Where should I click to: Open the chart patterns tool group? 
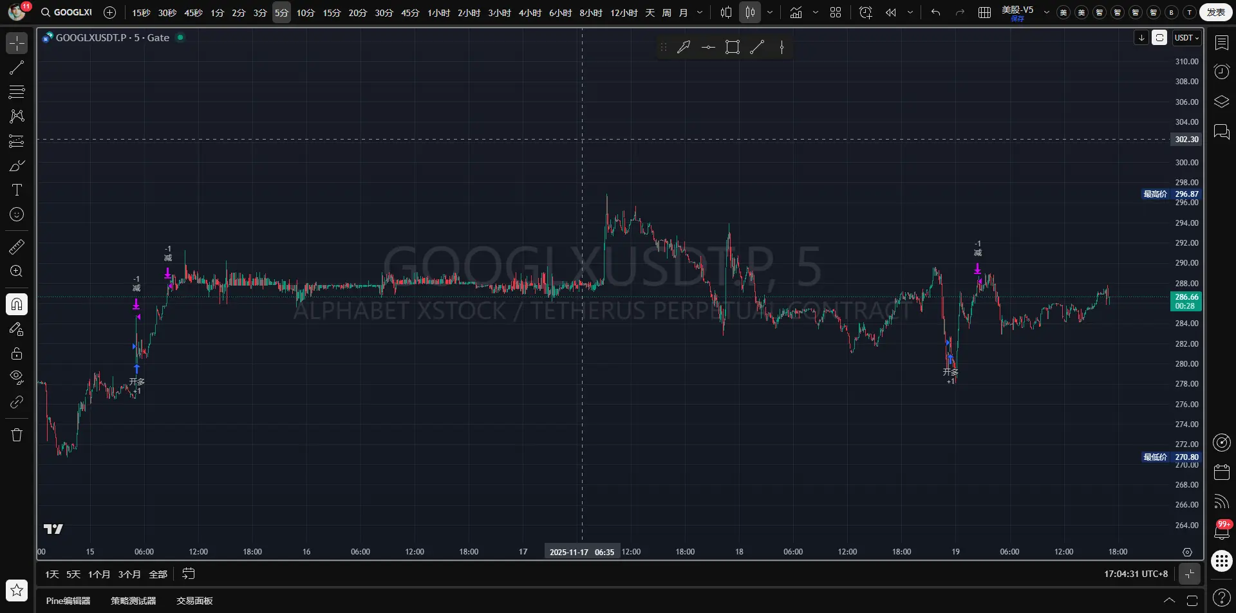tap(17, 116)
